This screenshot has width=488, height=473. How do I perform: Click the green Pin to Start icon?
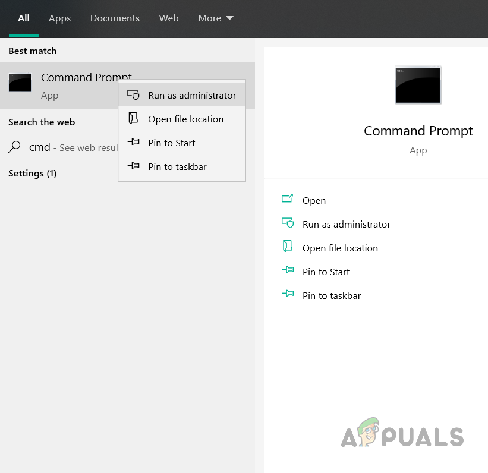(288, 270)
